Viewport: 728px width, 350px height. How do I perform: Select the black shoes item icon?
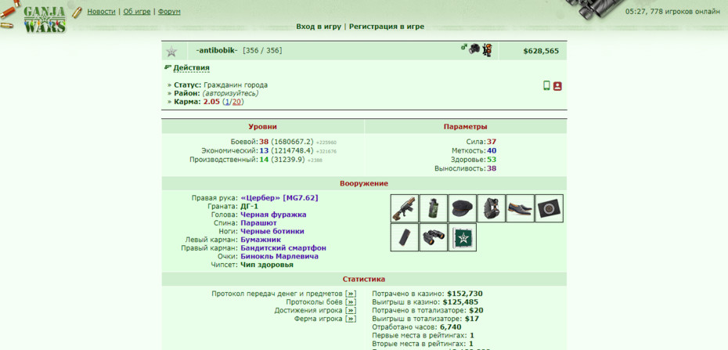pyautogui.click(x=520, y=208)
